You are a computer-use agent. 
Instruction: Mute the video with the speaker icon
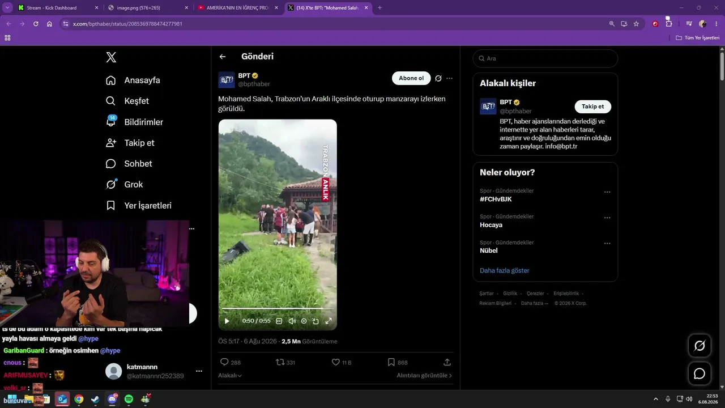(292, 321)
